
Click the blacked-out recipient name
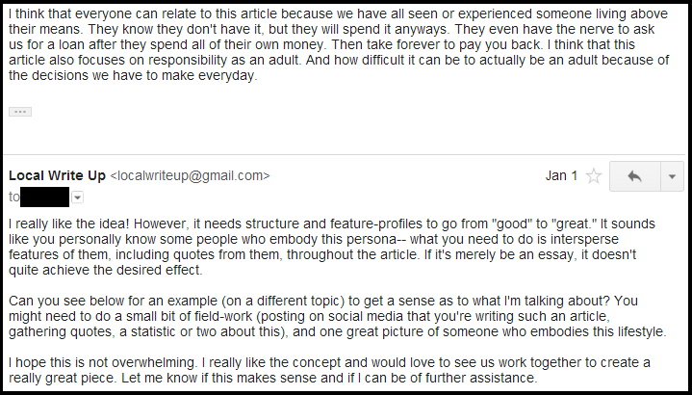tap(44, 197)
